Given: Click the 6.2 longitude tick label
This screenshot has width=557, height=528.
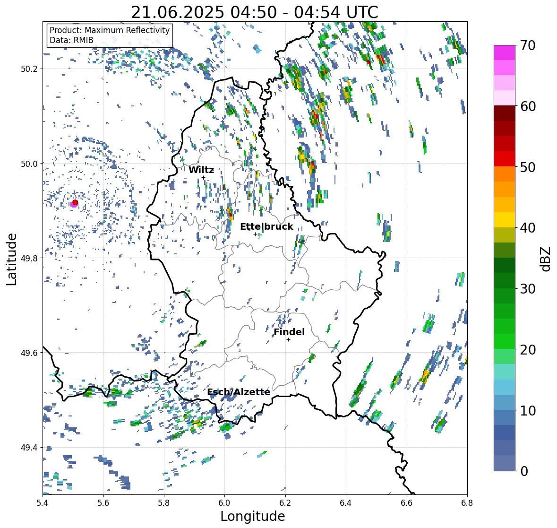Looking at the screenshot, I should click(285, 502).
